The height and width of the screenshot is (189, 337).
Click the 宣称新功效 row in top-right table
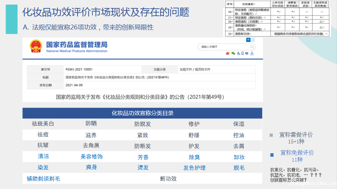pyautogui.click(x=277, y=34)
